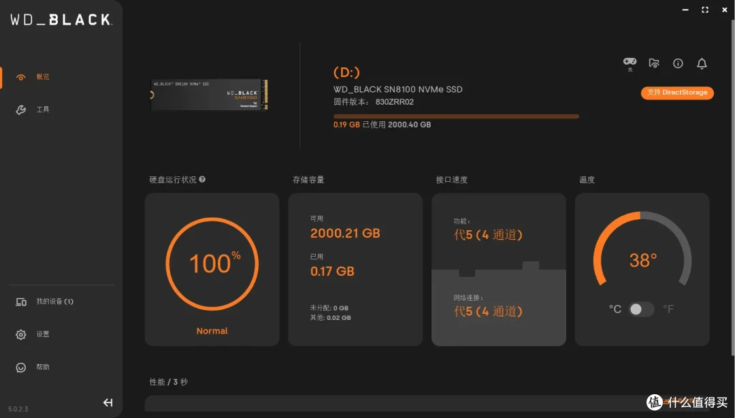Click the wrench tools icon
This screenshot has height=418, width=735.
pyautogui.click(x=20, y=110)
